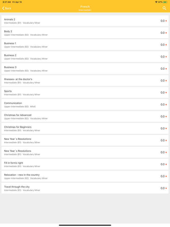Tap the star beside Travel through the city
This screenshot has height=227, width=170.
(166, 188)
